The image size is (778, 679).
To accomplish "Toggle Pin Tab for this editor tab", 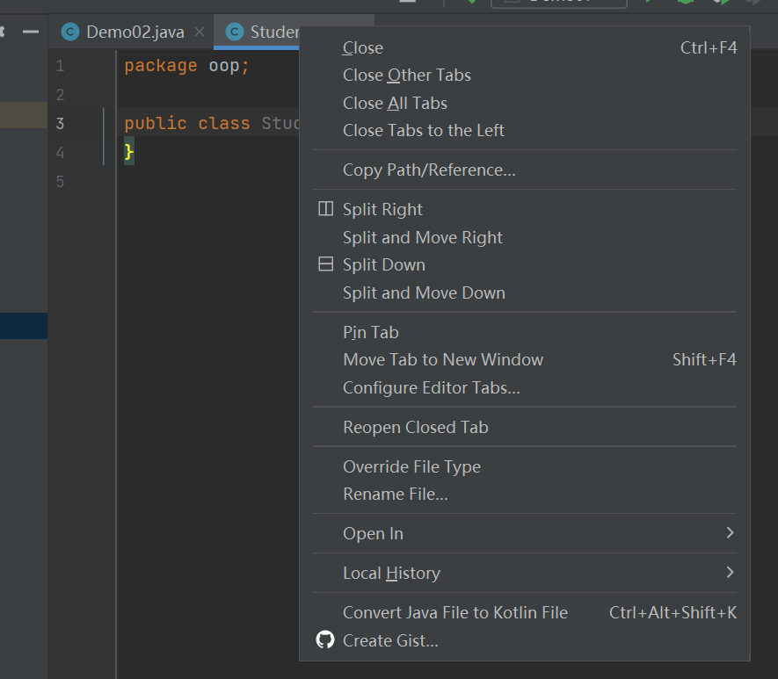I will [370, 332].
